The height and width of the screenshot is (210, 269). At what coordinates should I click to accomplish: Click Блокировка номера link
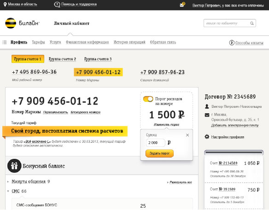pyautogui.click(x=85, y=112)
